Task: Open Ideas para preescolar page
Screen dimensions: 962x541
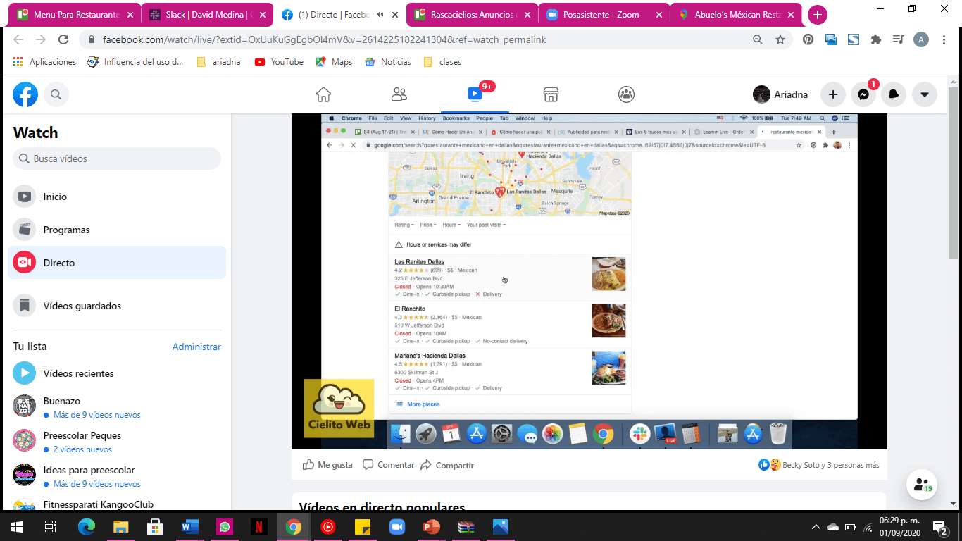Action: click(x=117, y=476)
